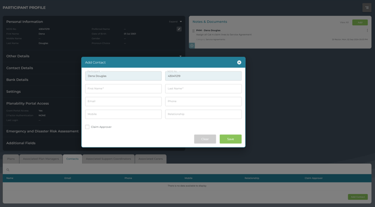Select the 2 Factor Authentication NONE value
The image size is (375, 207).
tap(42, 115)
